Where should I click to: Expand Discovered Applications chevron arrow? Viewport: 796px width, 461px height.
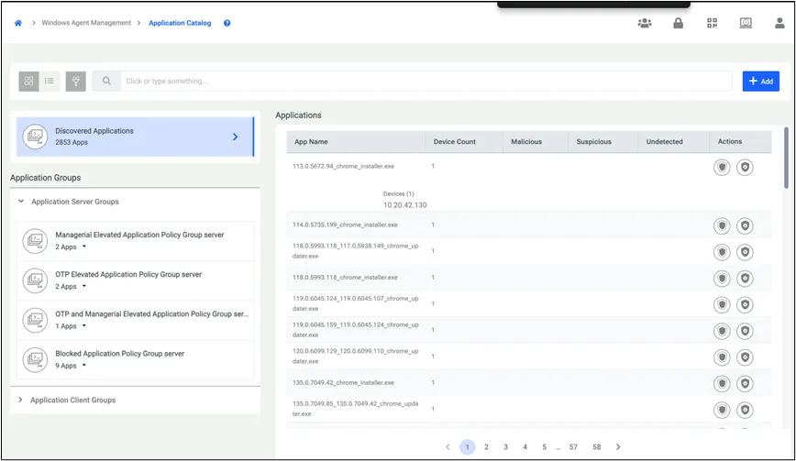(x=235, y=137)
